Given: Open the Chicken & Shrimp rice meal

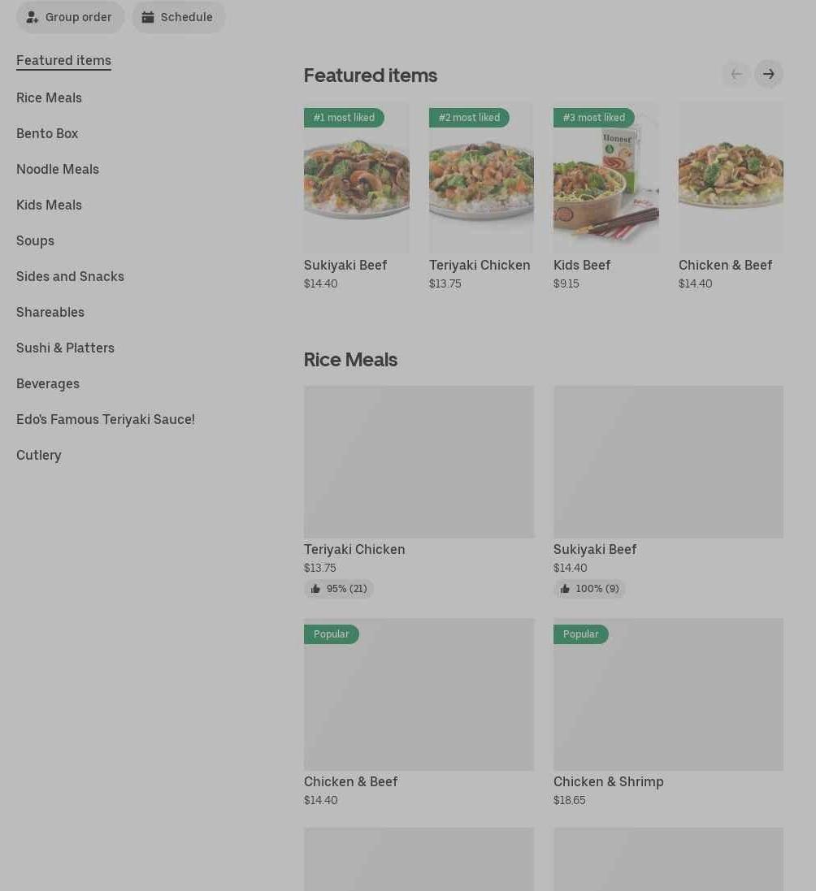Looking at the screenshot, I should (668, 694).
